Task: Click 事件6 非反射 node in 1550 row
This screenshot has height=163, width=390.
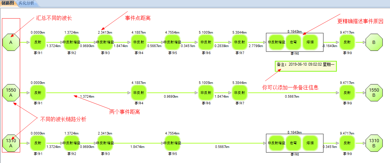Action: point(206,93)
